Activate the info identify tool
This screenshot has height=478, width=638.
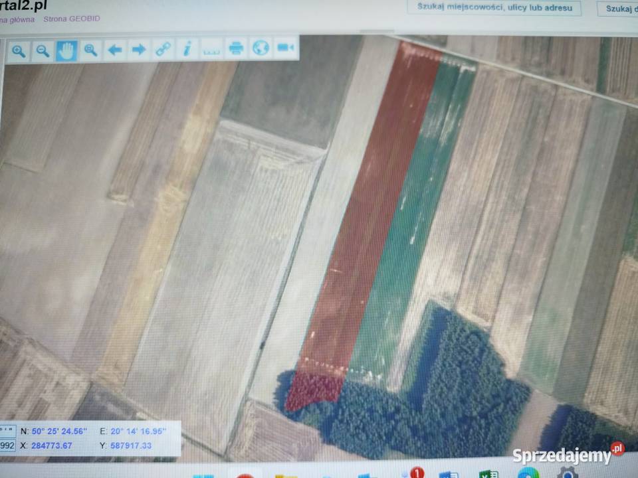[187, 48]
